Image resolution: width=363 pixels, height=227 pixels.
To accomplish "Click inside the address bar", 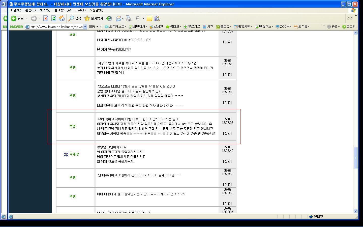I will point(55,26).
